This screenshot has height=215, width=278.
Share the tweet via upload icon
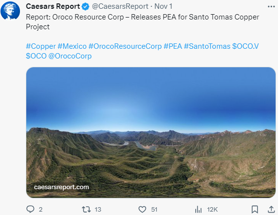pos(271,209)
